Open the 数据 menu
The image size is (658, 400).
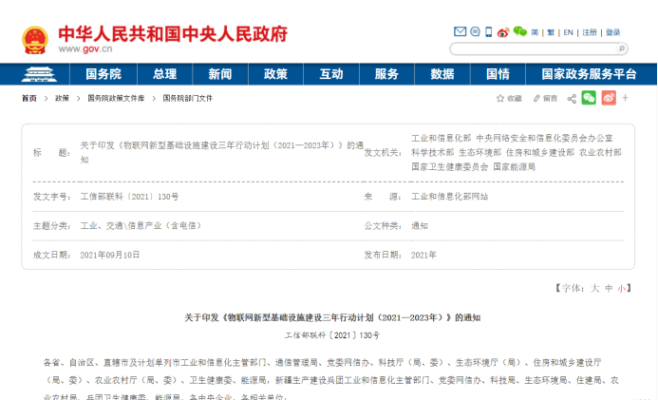[x=442, y=74]
